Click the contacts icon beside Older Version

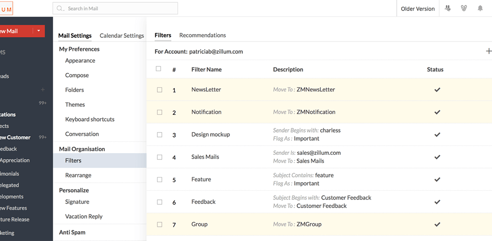click(448, 8)
